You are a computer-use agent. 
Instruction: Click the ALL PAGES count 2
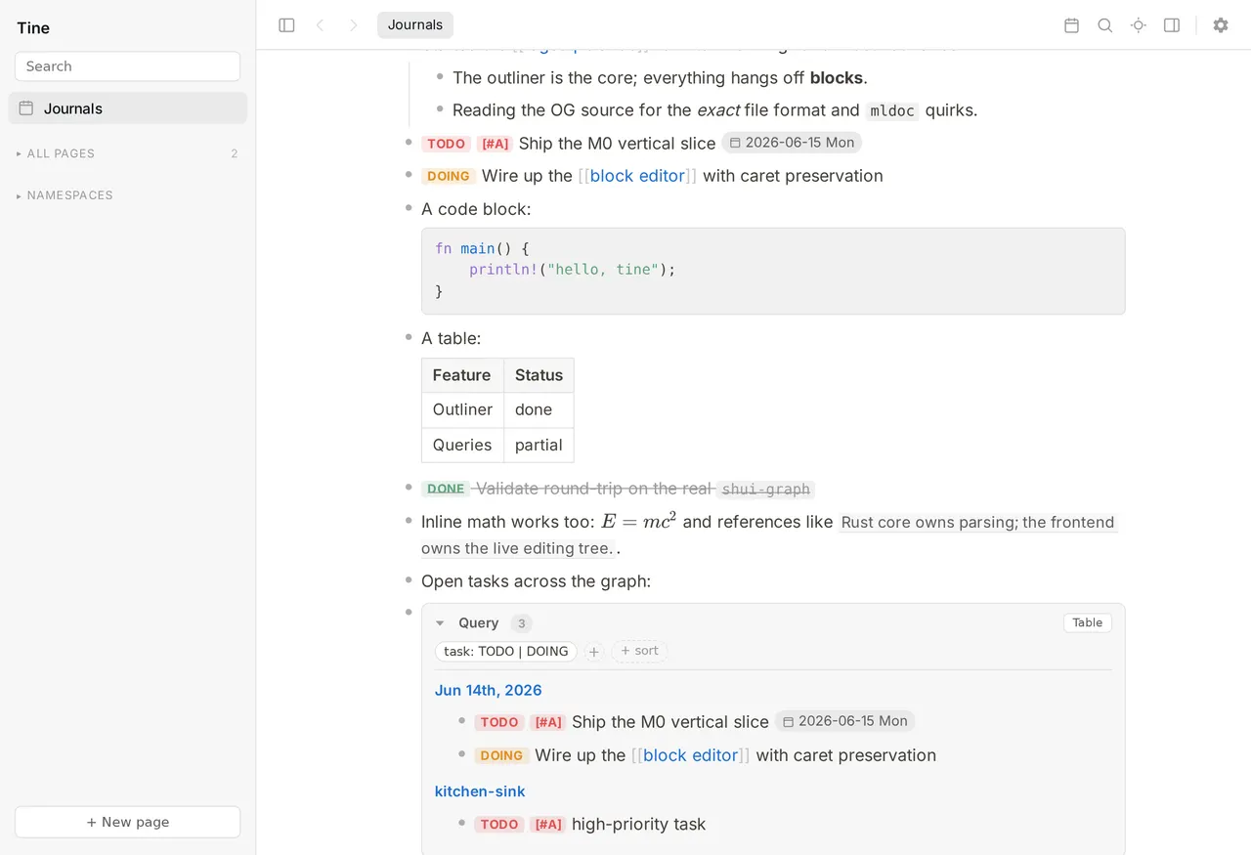pos(235,153)
